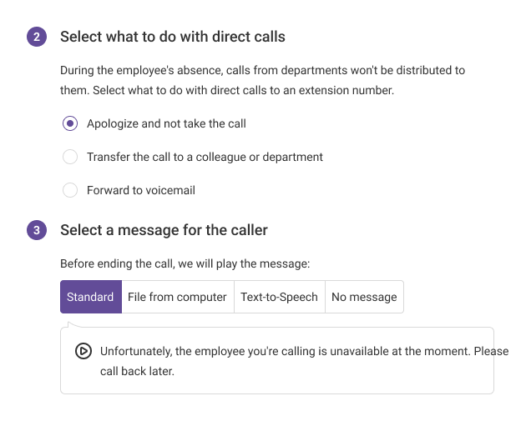Image resolution: width=521 pixels, height=421 pixels.
Task: Choose the No message tab
Action: 364,297
